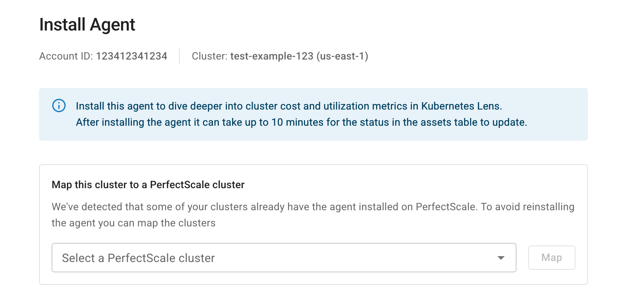The image size is (627, 301).
Task: Click inside the cluster selection field
Action: [258, 258]
